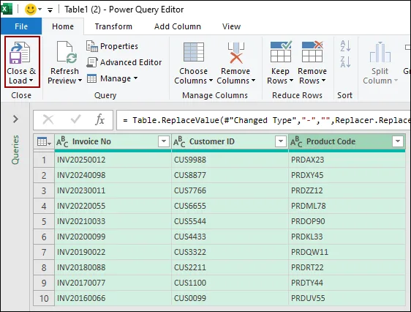Expand the Remove Columns dropdown arrow
The height and width of the screenshot is (312, 411).
click(253, 81)
